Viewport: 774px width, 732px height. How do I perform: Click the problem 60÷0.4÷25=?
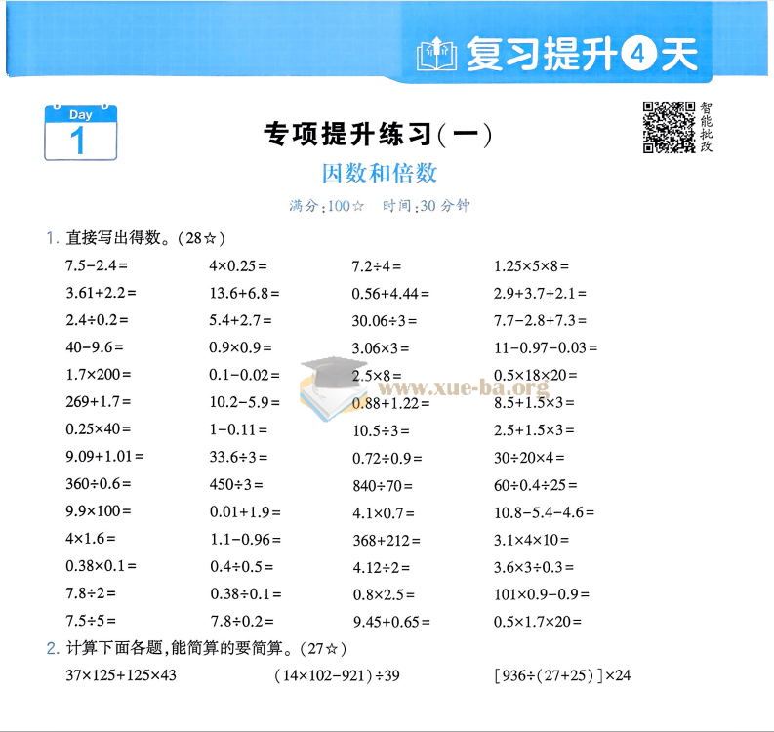[x=535, y=485]
